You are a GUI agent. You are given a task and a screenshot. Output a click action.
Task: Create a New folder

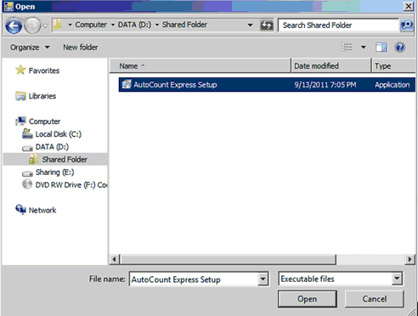[81, 48]
